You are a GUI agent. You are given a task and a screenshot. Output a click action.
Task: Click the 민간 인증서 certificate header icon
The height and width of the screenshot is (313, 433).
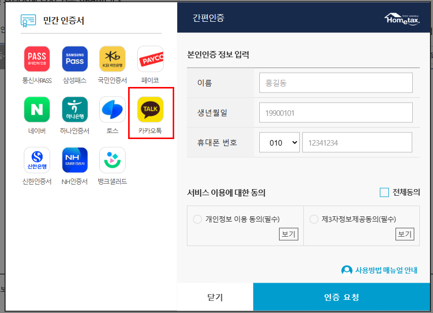28,21
